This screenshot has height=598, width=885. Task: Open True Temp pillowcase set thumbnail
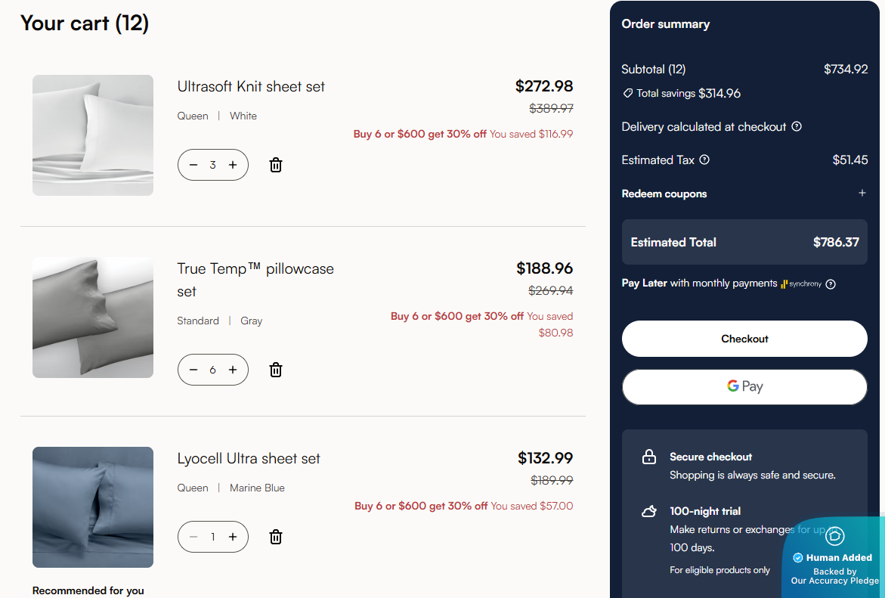(x=93, y=318)
